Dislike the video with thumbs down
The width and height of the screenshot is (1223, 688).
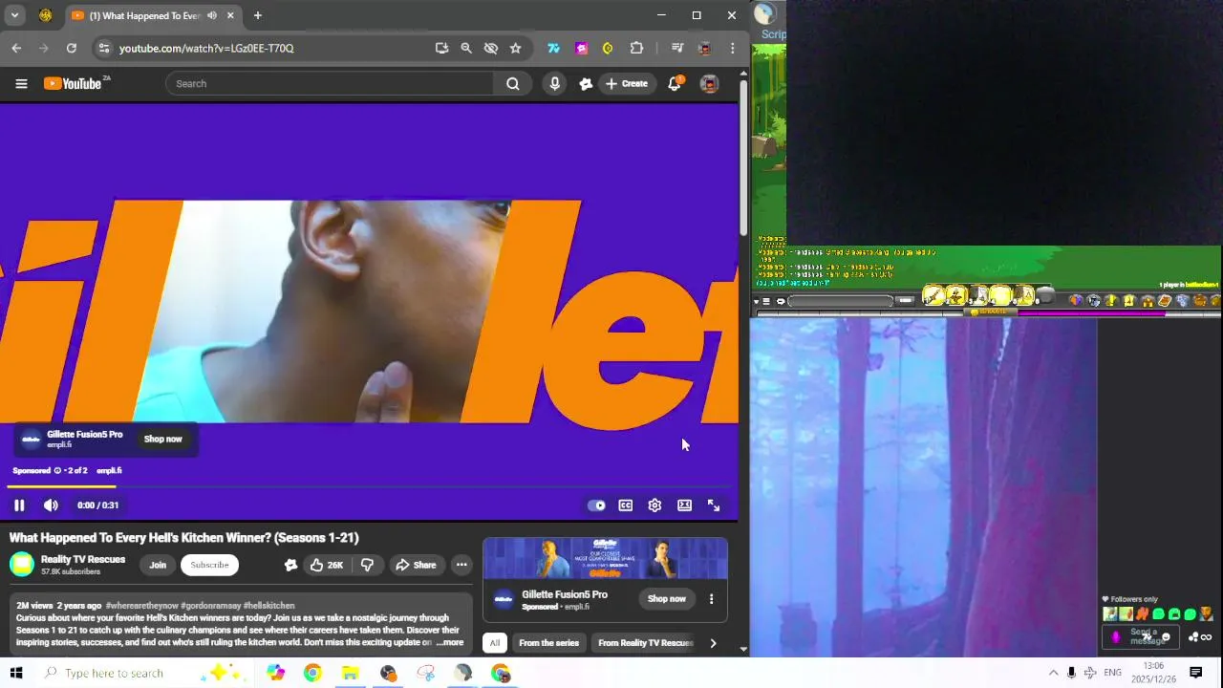[x=367, y=565]
